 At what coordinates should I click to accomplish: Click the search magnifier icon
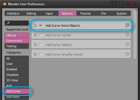pyautogui.click(x=8, y=23)
